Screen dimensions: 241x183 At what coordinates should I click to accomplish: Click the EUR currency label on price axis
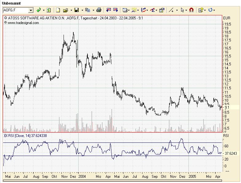[227, 18]
